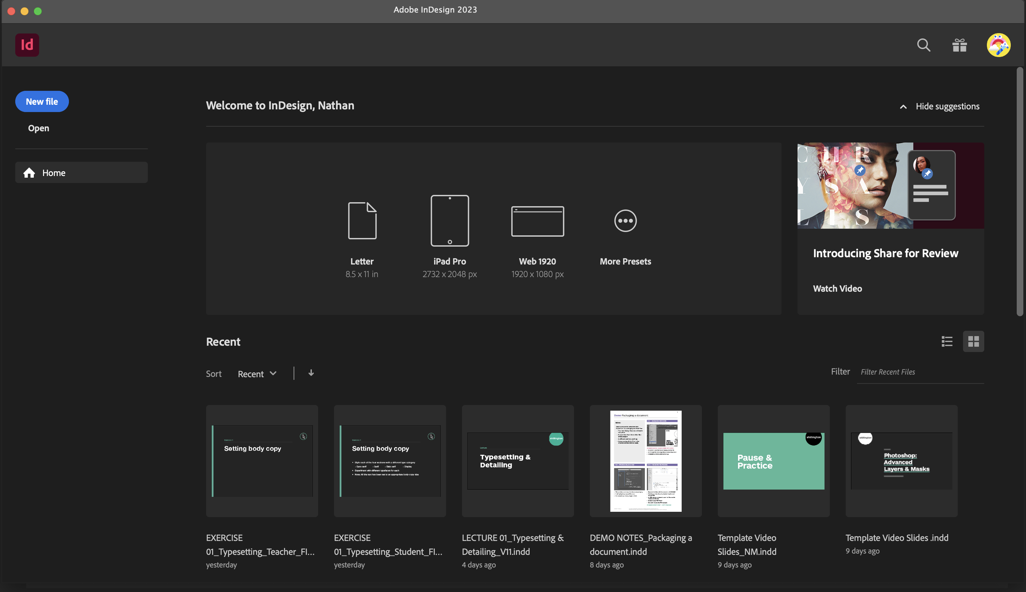Open the user profile avatar
1026x592 pixels.
coord(998,45)
